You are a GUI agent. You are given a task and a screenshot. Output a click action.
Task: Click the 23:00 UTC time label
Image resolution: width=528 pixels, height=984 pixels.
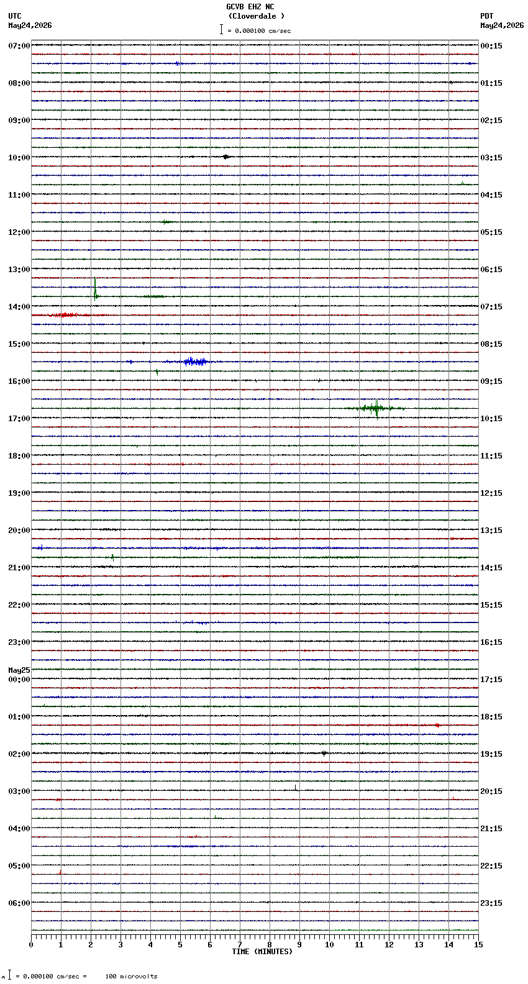point(19,642)
